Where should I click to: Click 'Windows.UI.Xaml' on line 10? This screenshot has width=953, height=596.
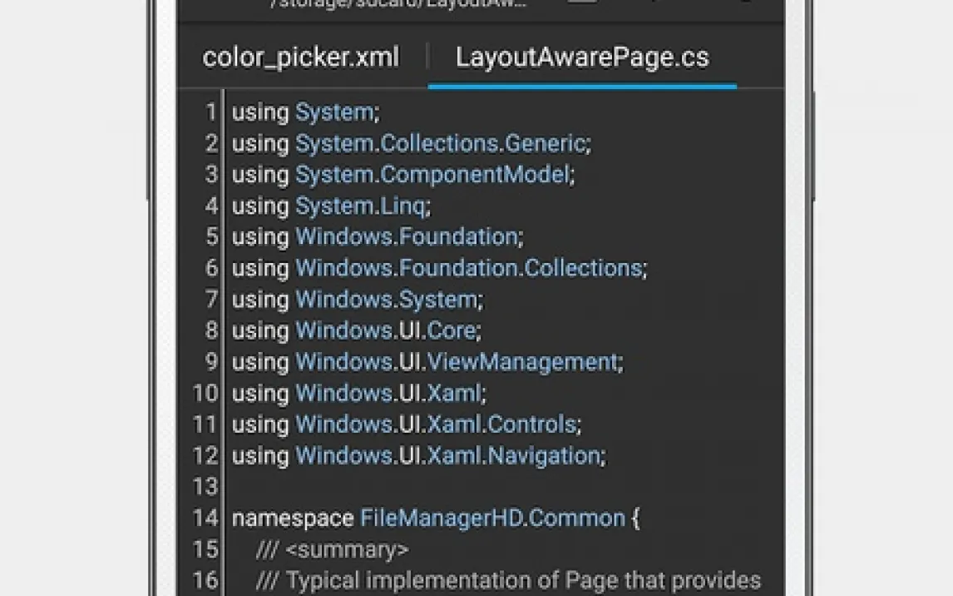tap(388, 393)
